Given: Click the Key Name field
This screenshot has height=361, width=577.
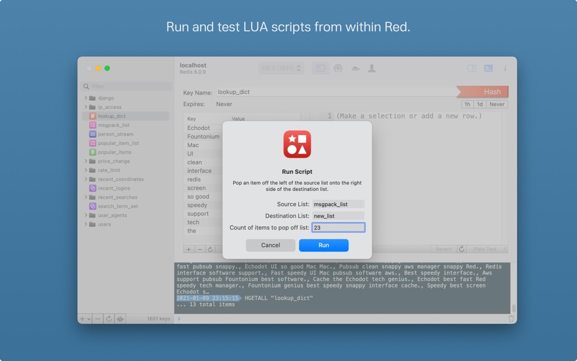Looking at the screenshot, I should click(336, 92).
